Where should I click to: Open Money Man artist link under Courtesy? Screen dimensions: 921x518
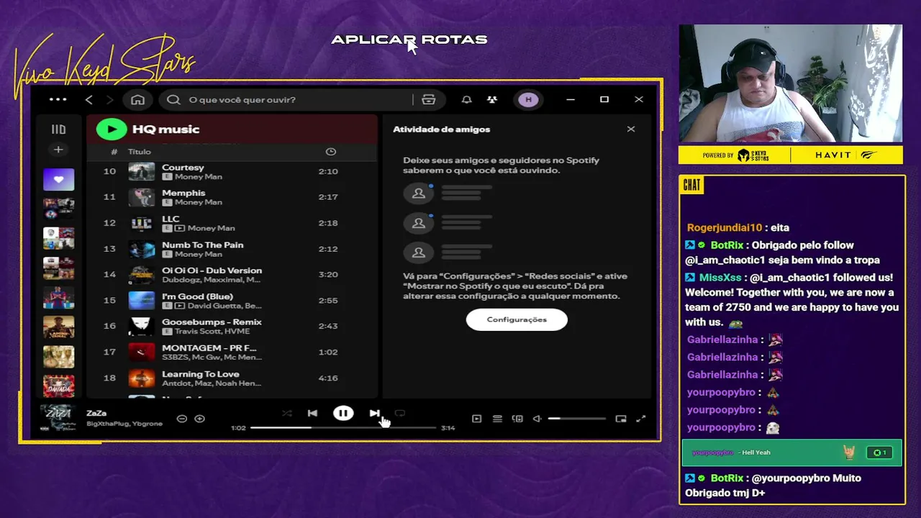pos(198,177)
